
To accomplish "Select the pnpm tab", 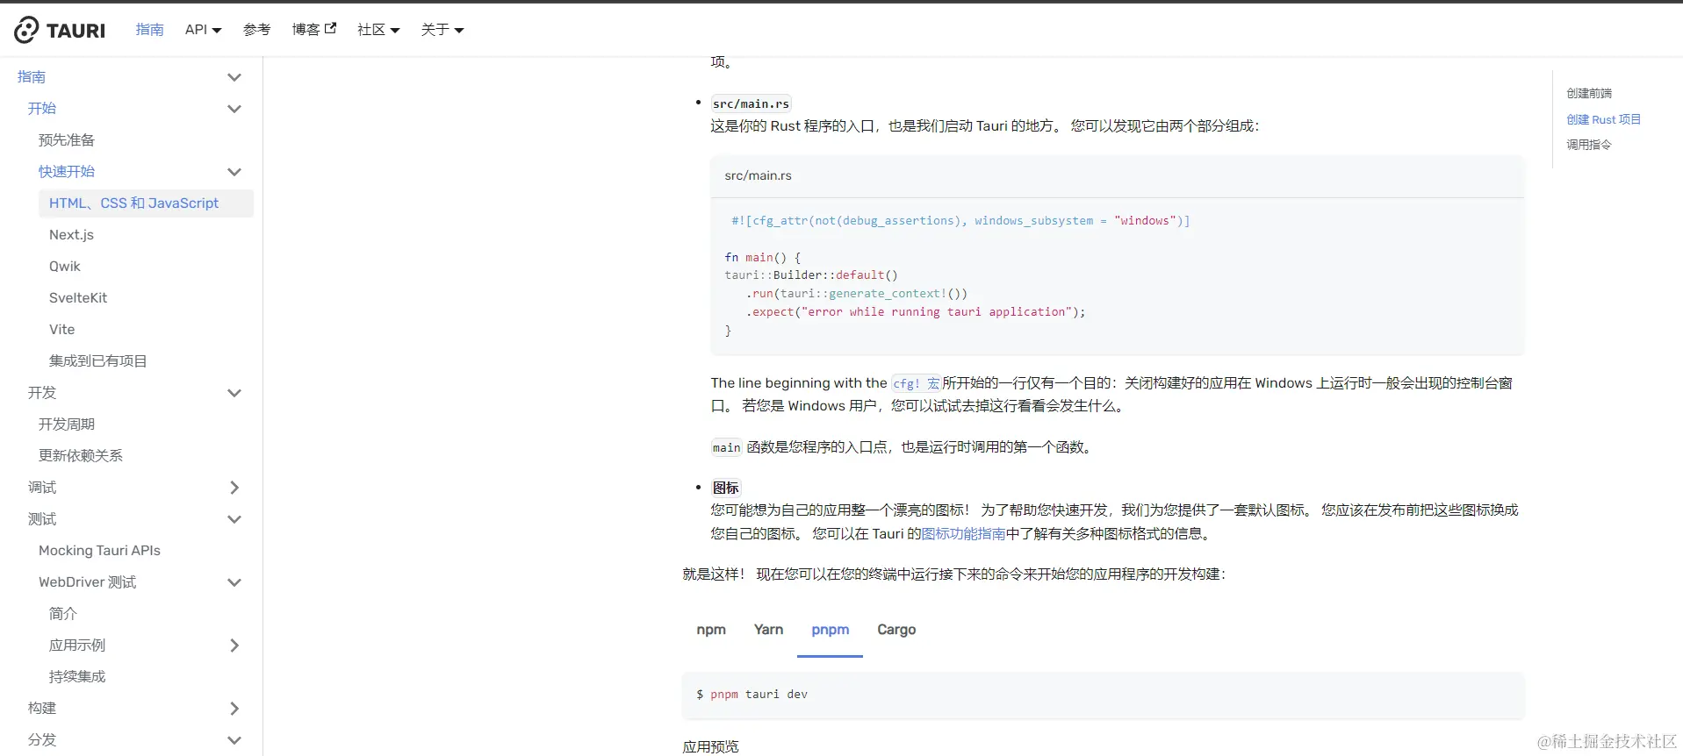I will 831,630.
